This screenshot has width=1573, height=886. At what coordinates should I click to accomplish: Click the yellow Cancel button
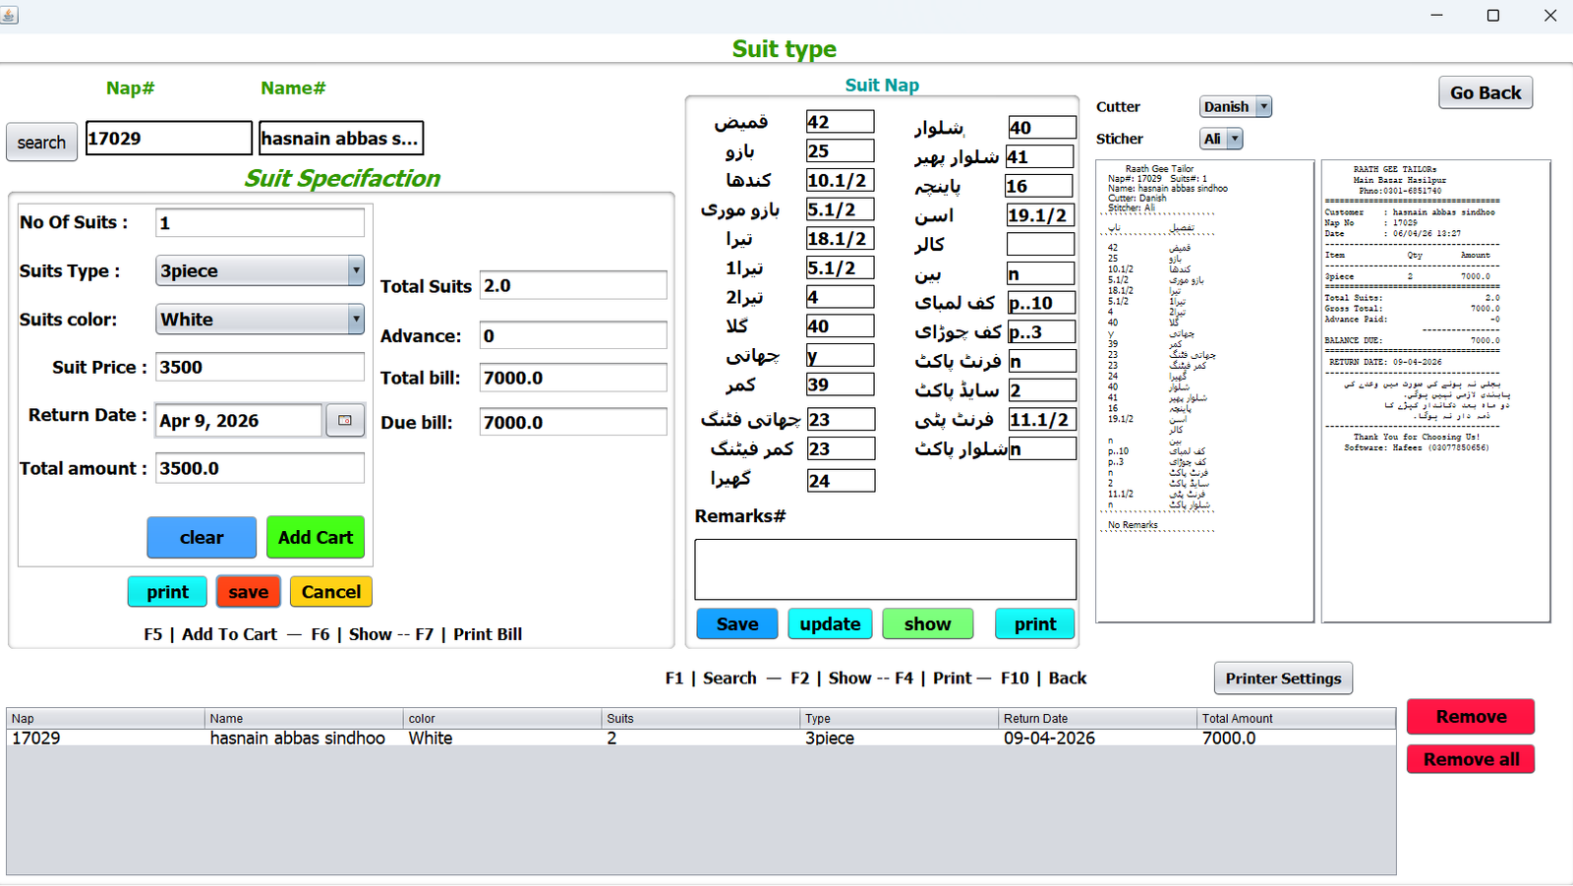[x=331, y=592]
